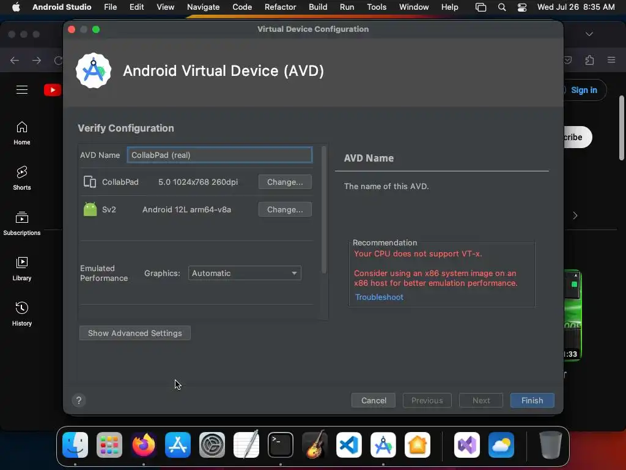Cancel the virtual device configuration

(x=374, y=400)
